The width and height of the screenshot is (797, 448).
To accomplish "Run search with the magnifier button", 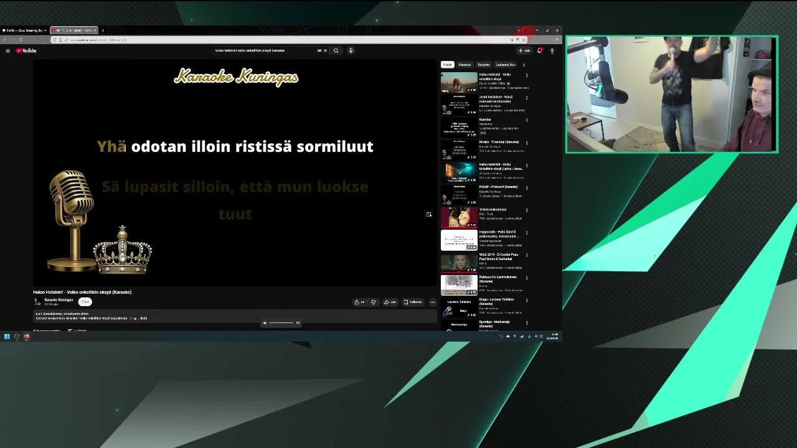I will click(336, 50).
